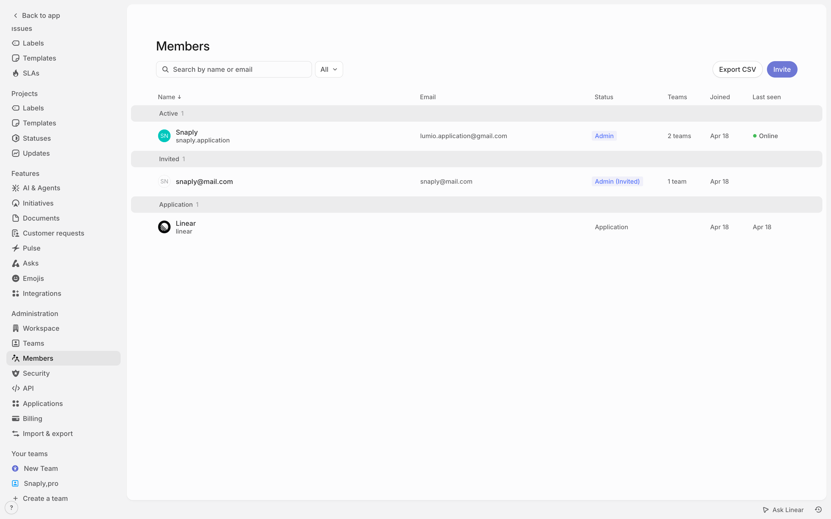Image resolution: width=831 pixels, height=519 pixels.
Task: Open Workspace building icon
Action: (16, 328)
